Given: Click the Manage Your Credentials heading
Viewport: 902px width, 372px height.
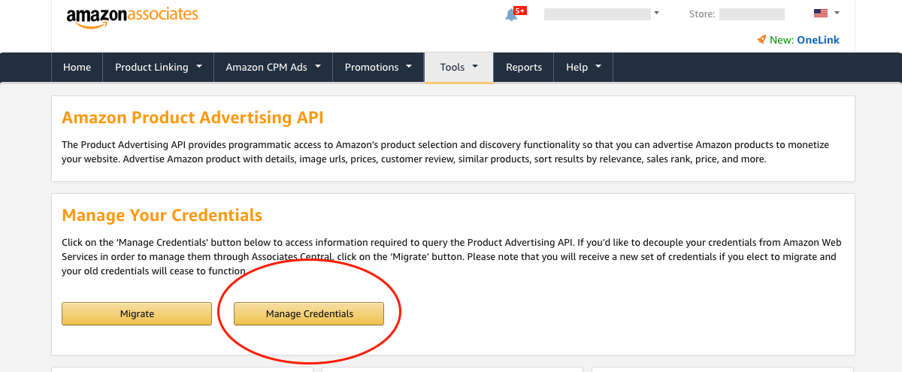Looking at the screenshot, I should click(x=162, y=215).
